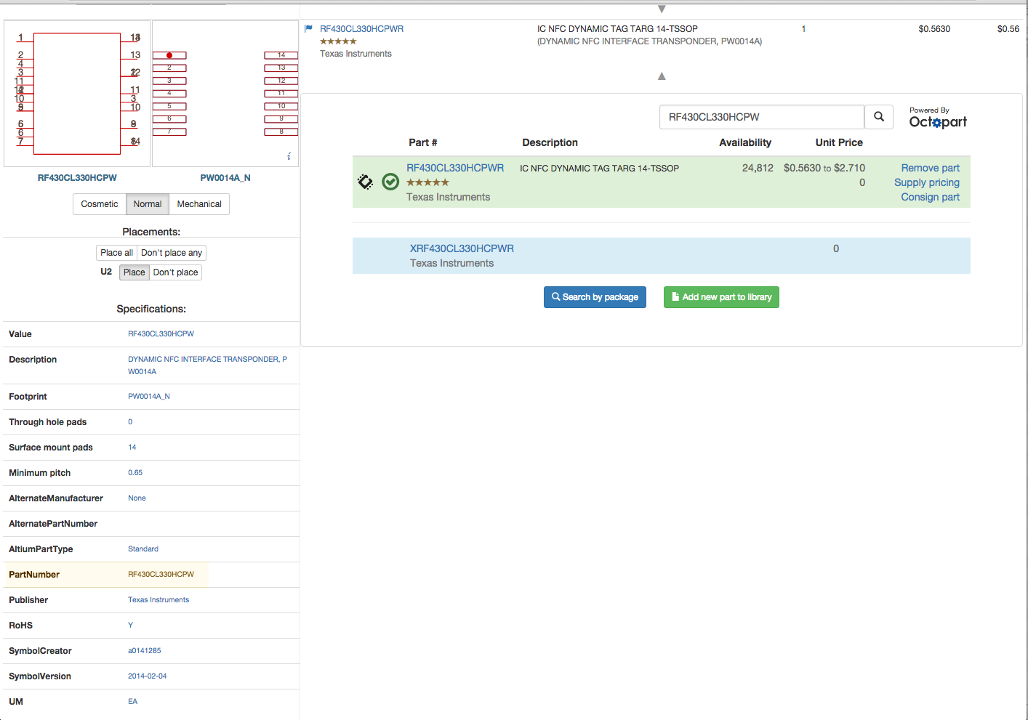Click the magnifier search button next to part field

click(x=879, y=117)
